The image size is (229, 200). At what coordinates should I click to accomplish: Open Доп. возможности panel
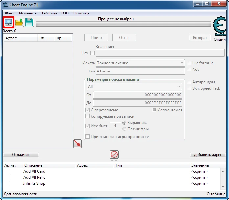pyautogui.click(x=20, y=194)
